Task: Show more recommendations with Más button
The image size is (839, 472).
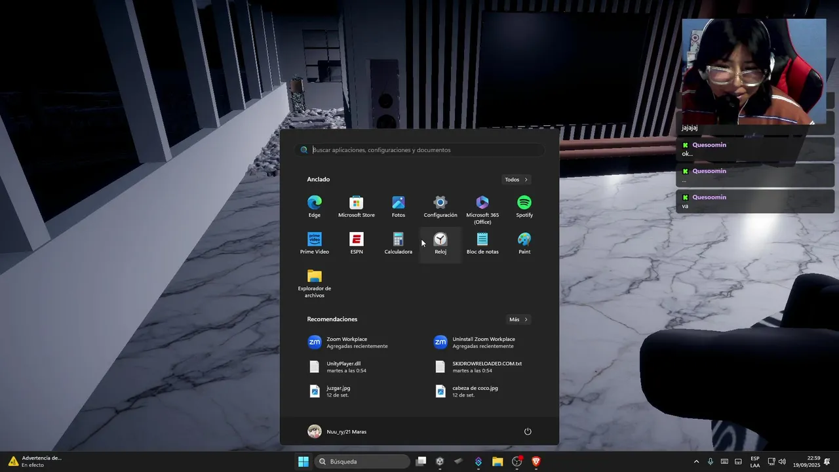Action: [518, 319]
